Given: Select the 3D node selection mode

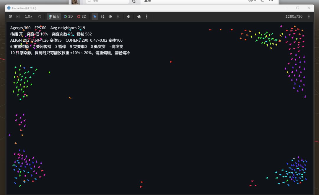Looking at the screenshot, I should 82,17.
